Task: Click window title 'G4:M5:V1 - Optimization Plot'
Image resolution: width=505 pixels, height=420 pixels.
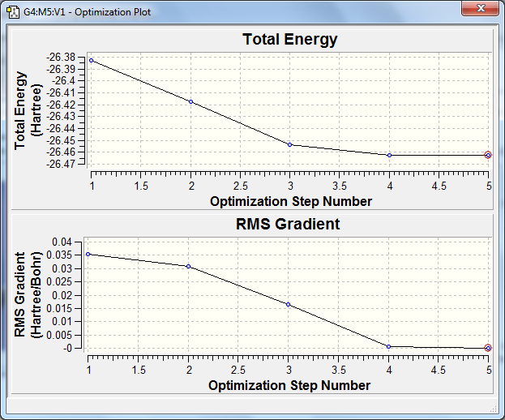Action: click(88, 12)
